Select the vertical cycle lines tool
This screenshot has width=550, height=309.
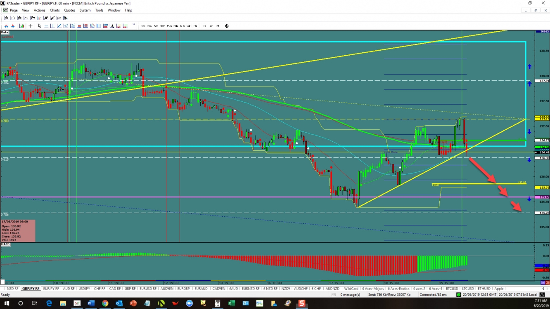pos(99,26)
